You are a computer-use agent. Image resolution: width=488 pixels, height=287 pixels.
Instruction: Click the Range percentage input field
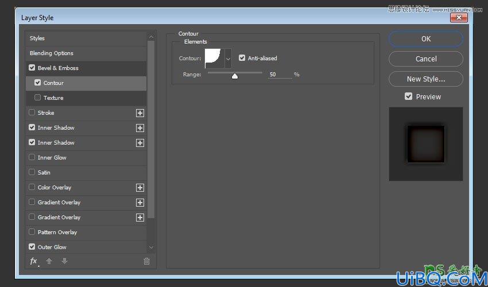pyautogui.click(x=280, y=75)
